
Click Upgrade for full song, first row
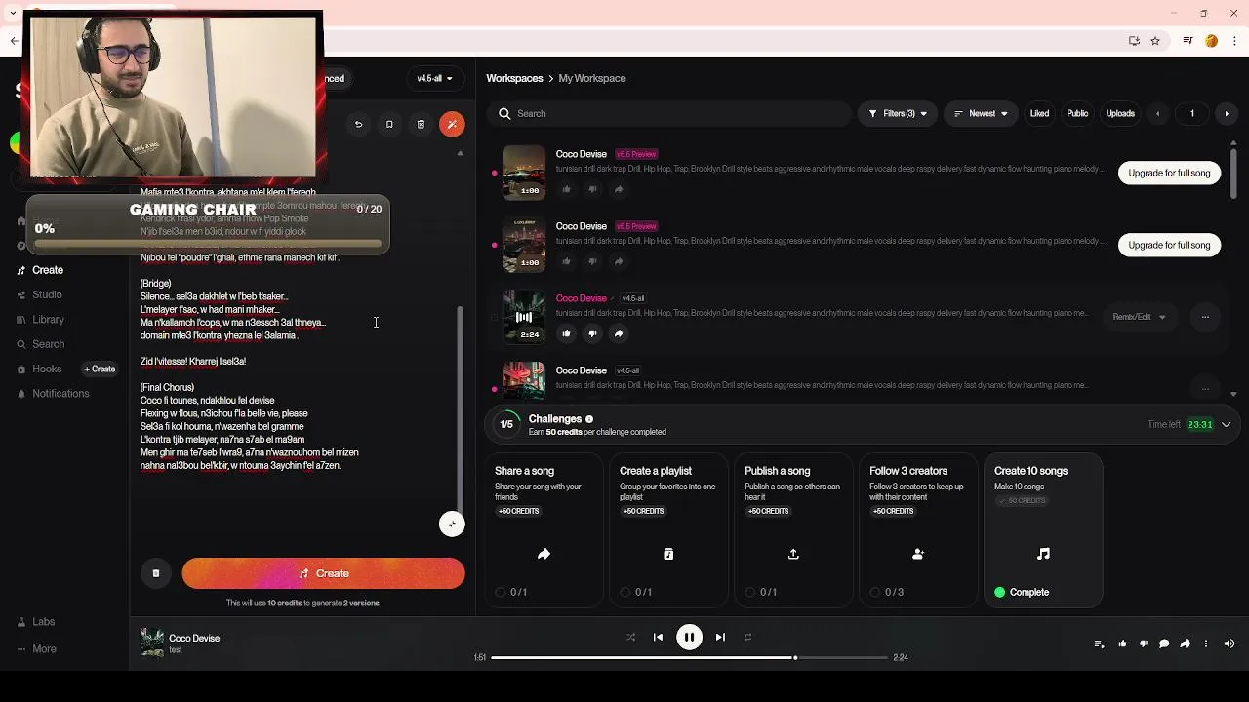tap(1169, 173)
